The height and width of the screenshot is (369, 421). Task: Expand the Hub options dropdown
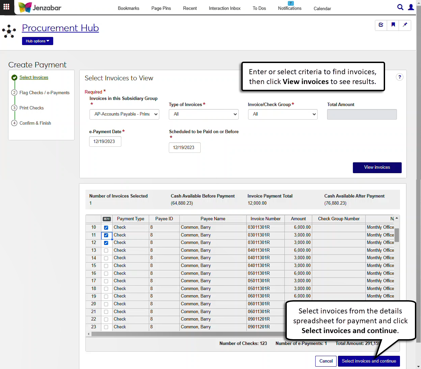tap(38, 41)
